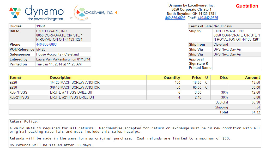Click inside the Return Policy text box
The width and height of the screenshot is (272, 152).
coord(135,133)
